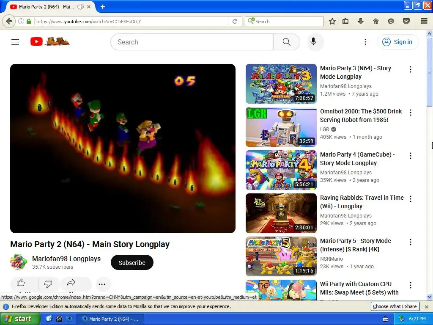Open Mario Party 4 GameCube Longplay title

pos(357,159)
